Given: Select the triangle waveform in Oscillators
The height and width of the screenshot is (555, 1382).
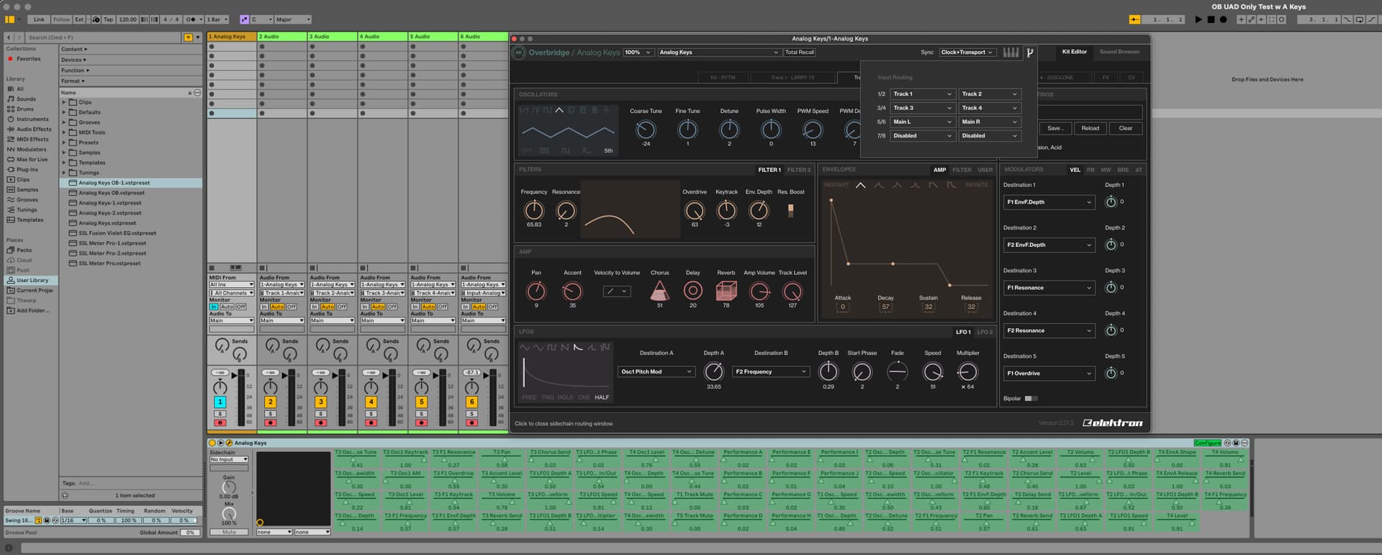Looking at the screenshot, I should click(559, 110).
